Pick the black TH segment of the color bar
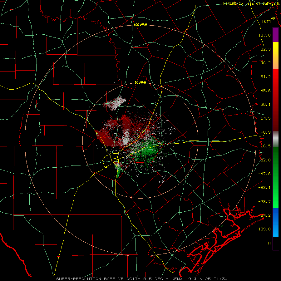The width and height of the screenshot is (281, 281). coord(276,244)
